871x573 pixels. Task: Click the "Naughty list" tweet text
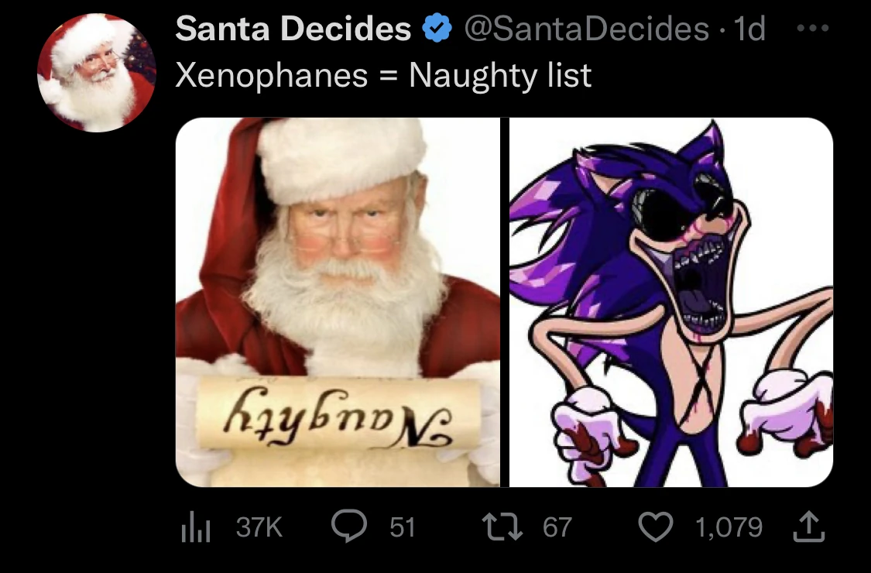click(500, 75)
